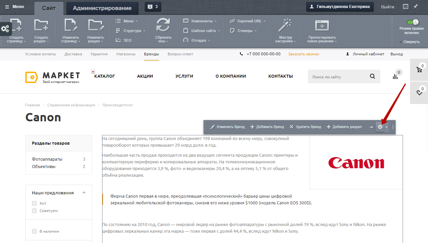Collapse the admin panel with Свернуть
The image size is (428, 243).
(410, 42)
